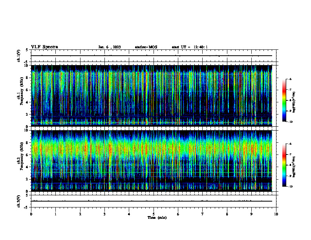Screen dimensions: 311x240
Task: Click the ch.1 spectrogram color scale bar
Action: coord(284,100)
